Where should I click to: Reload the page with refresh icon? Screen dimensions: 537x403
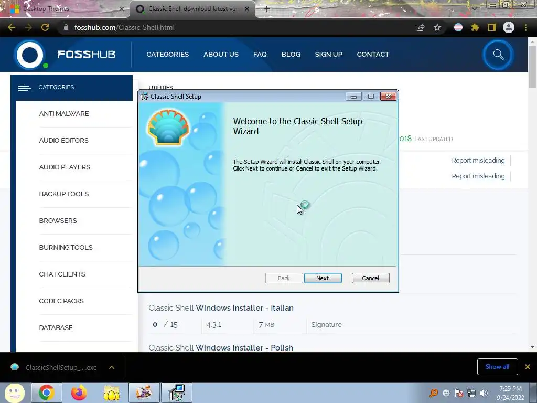[45, 27]
